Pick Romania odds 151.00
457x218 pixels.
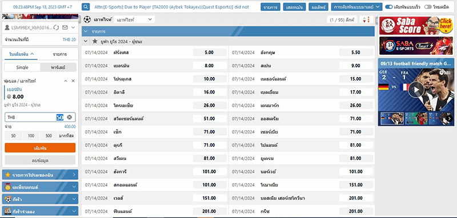356,185
